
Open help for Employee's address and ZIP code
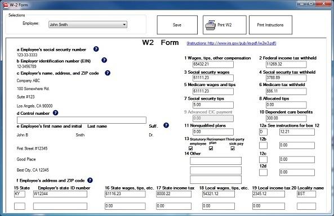[x=90, y=180]
